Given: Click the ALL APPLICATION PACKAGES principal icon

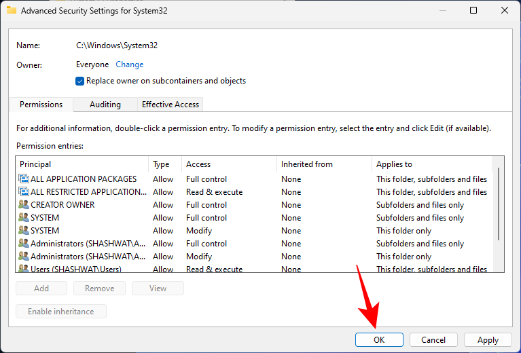Looking at the screenshot, I should pos(24,179).
